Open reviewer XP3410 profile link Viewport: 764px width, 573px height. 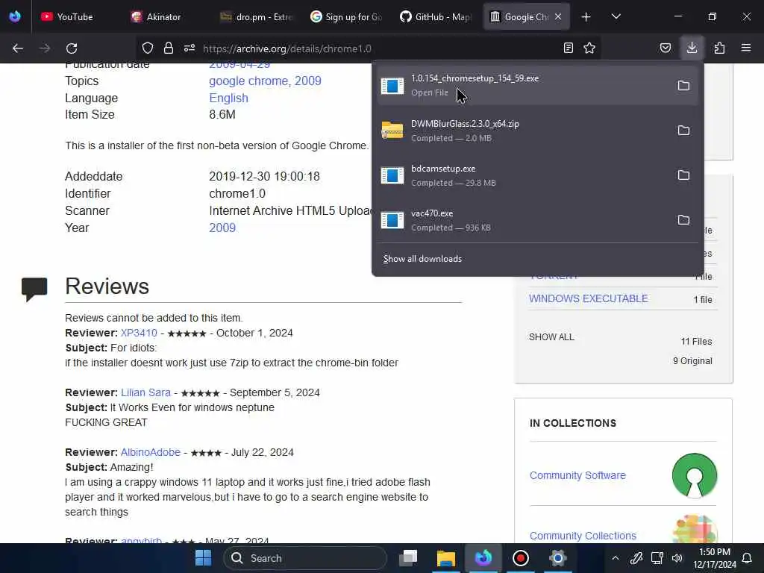pyautogui.click(x=139, y=333)
